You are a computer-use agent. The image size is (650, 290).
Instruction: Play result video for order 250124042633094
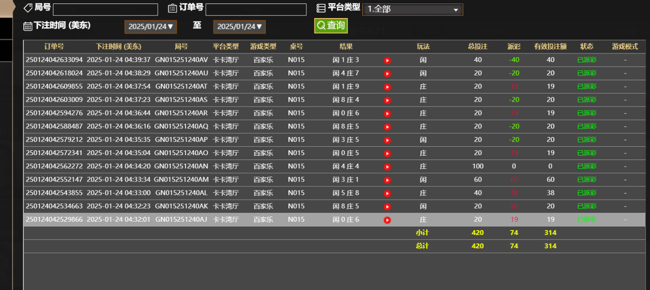pos(387,60)
